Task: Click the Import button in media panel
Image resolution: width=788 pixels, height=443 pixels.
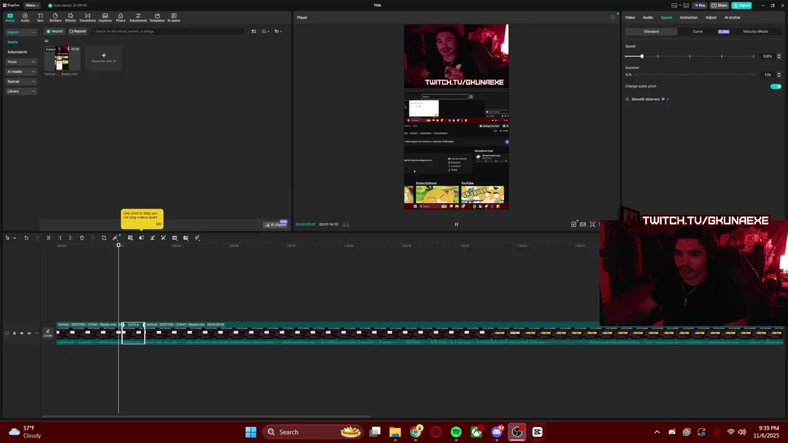Action: [55, 31]
